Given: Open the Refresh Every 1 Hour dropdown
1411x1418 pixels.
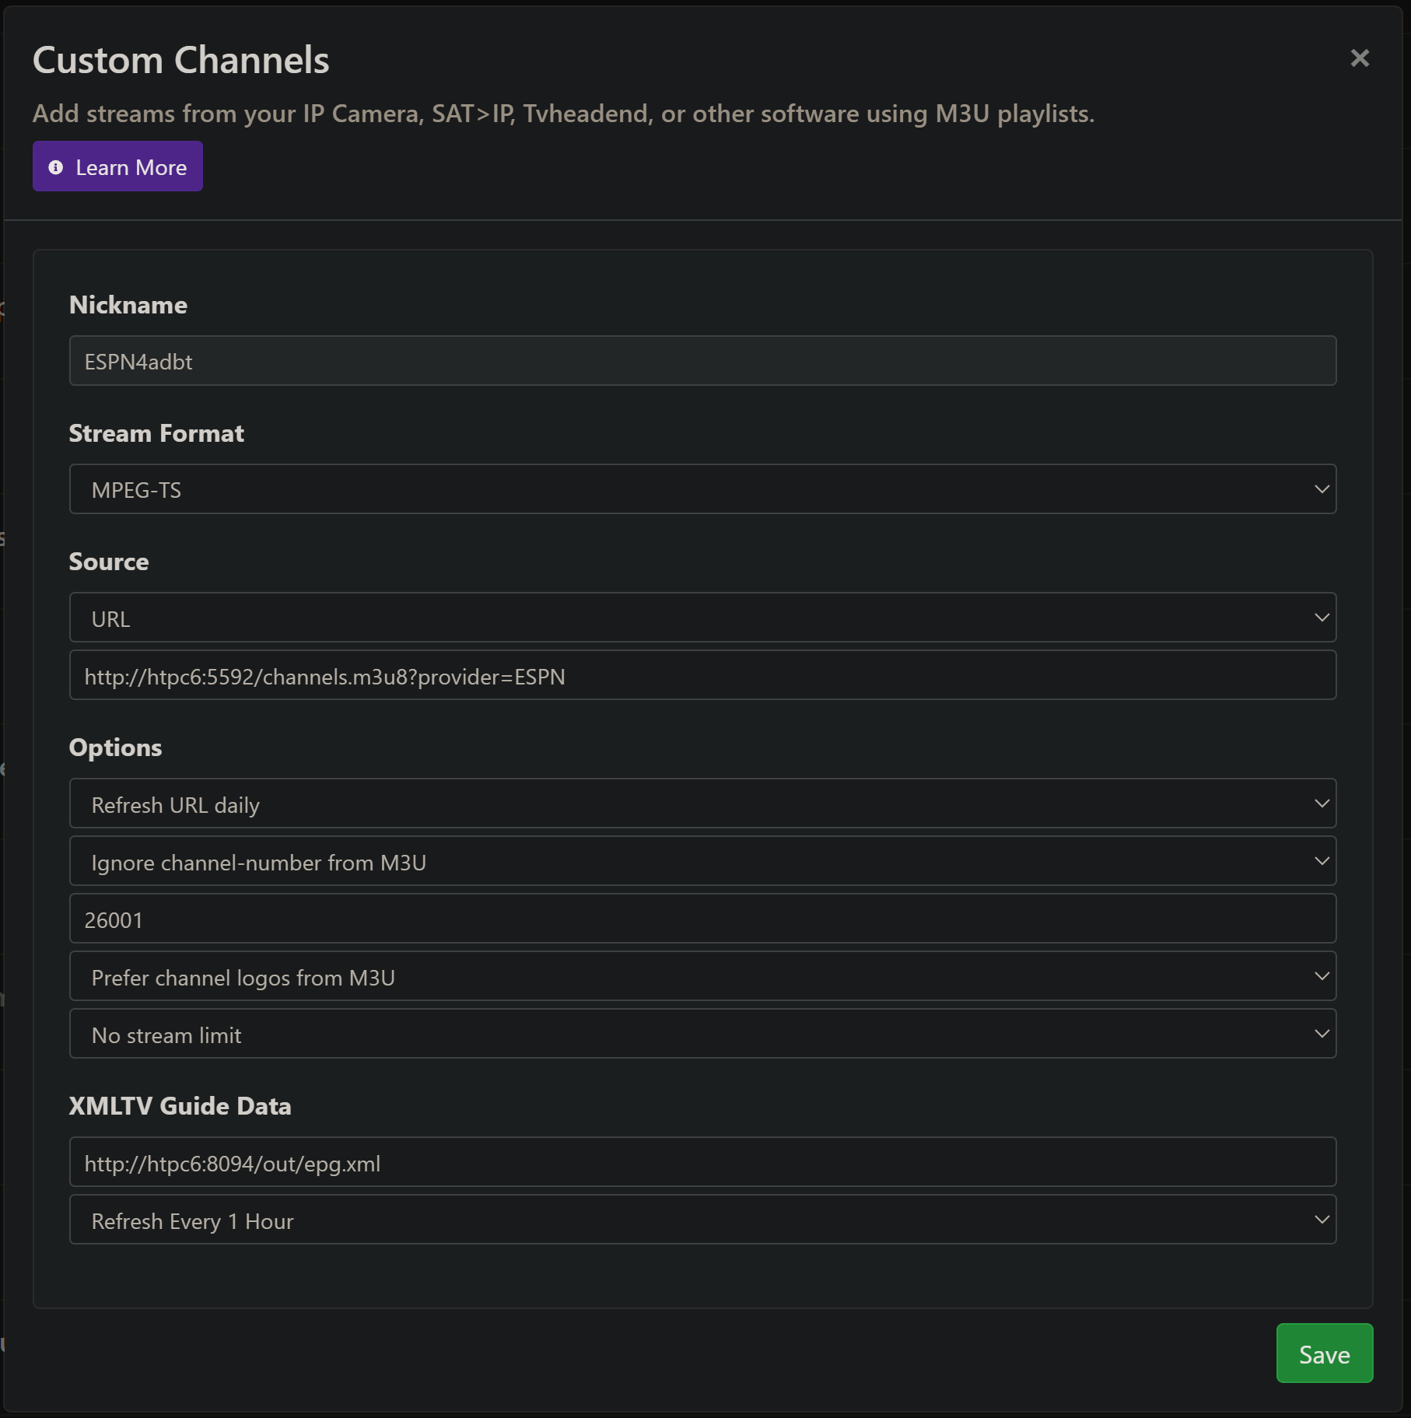Looking at the screenshot, I should 702,1220.
